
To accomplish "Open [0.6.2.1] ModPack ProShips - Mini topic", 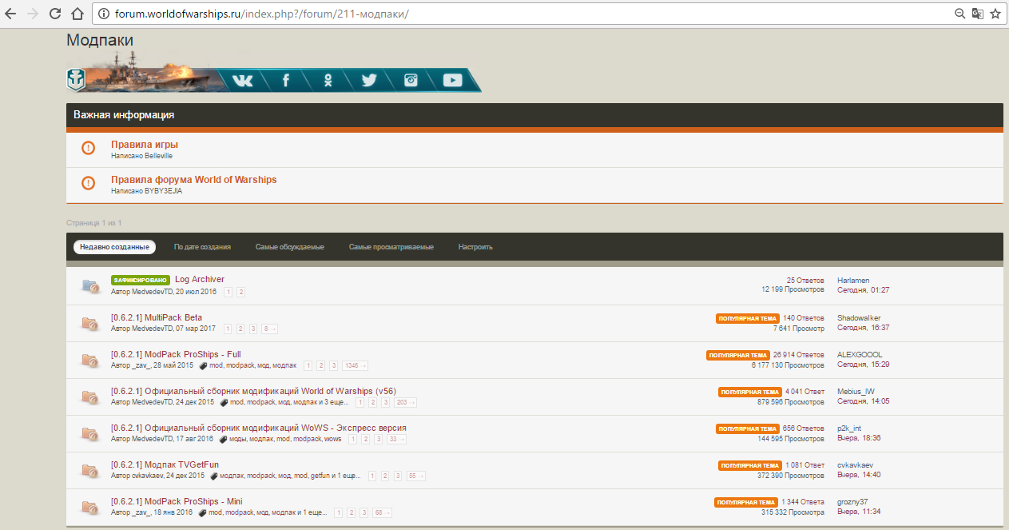I will (x=177, y=501).
